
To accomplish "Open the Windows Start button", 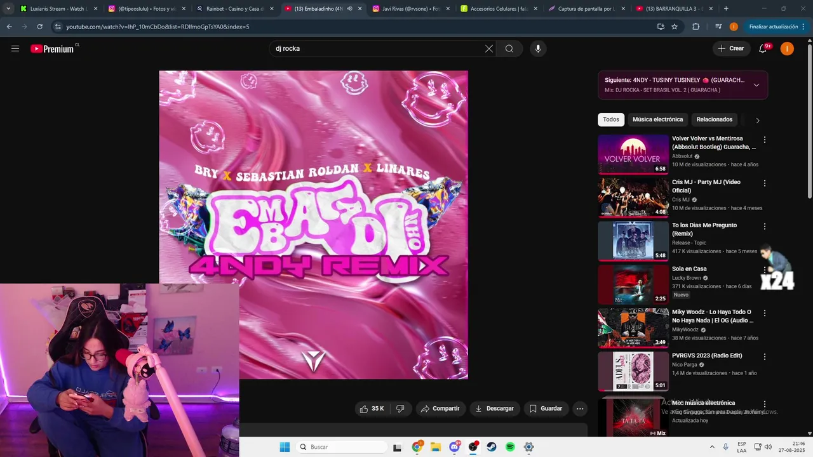I will tap(285, 447).
